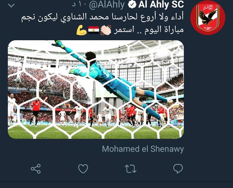
Task: Open the goalkeeper photo attached to tweet
Action: click(96, 89)
